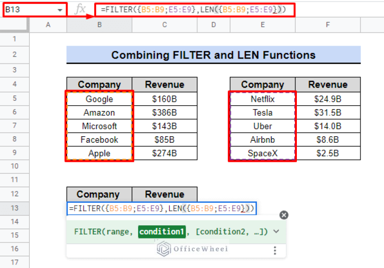Click the $31.5B revenue cell
The height and width of the screenshot is (268, 384).
pyautogui.click(x=327, y=112)
